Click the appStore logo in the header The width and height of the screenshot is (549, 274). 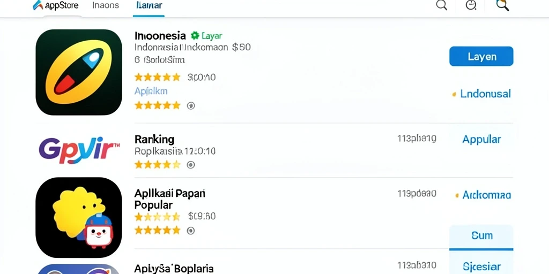55,5
